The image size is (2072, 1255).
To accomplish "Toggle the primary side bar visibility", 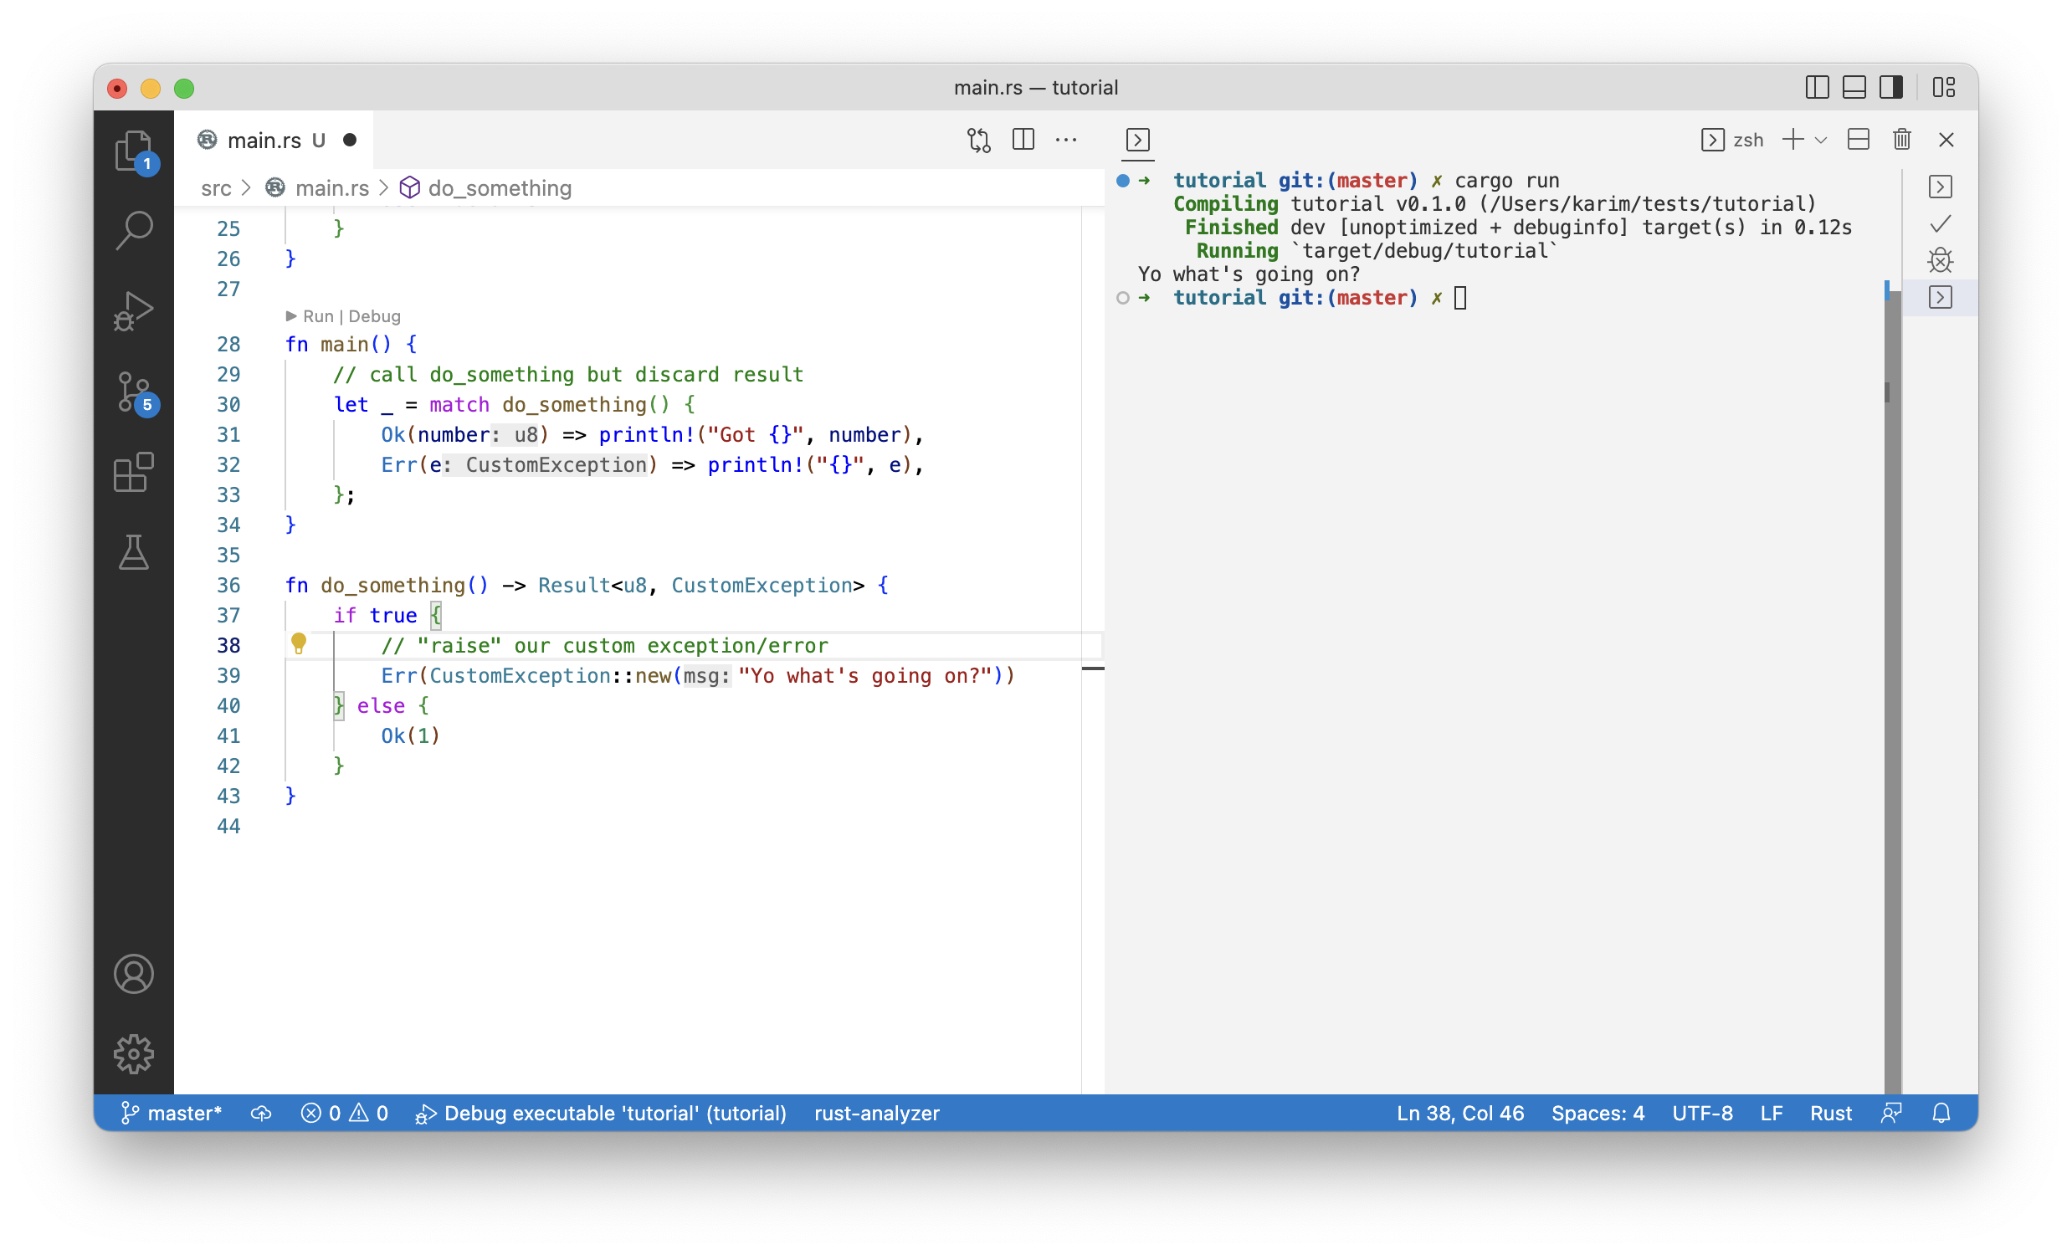I will (x=1818, y=86).
